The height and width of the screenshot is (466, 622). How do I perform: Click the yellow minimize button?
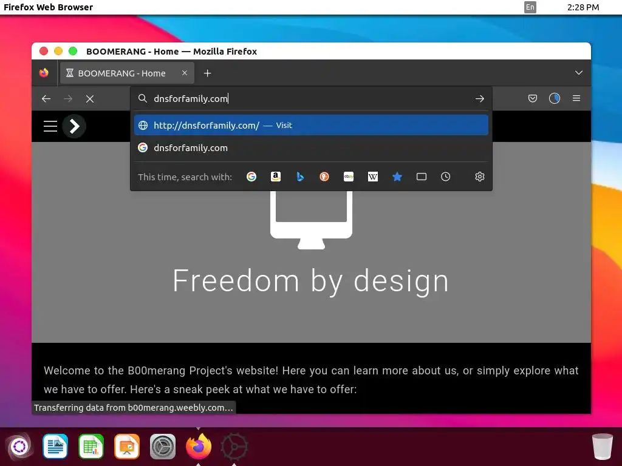(x=58, y=51)
